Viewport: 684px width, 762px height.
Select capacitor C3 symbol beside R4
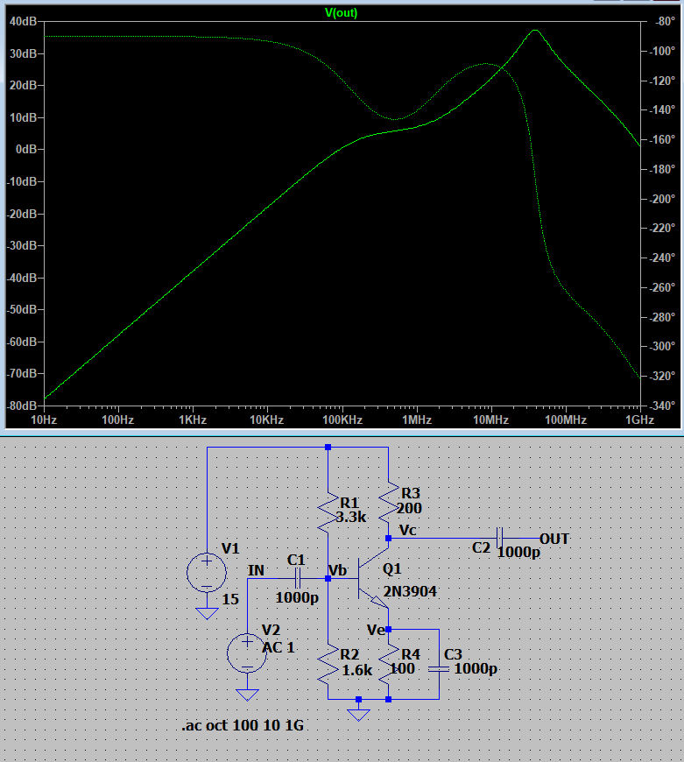[438, 668]
